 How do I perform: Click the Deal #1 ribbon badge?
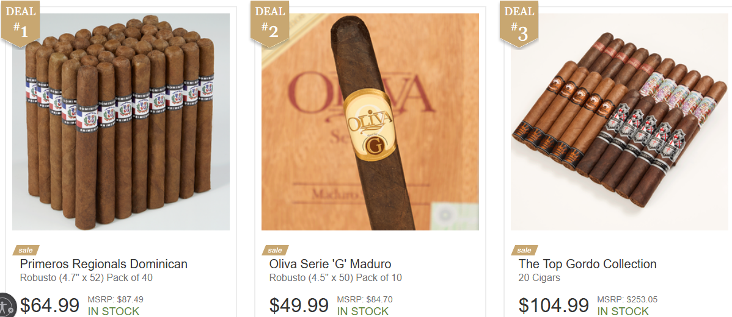point(20,23)
